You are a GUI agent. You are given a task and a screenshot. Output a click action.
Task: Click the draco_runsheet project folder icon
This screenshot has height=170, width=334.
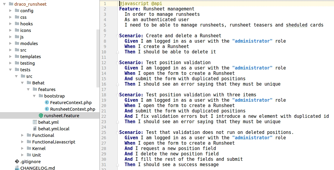tap(11, 4)
